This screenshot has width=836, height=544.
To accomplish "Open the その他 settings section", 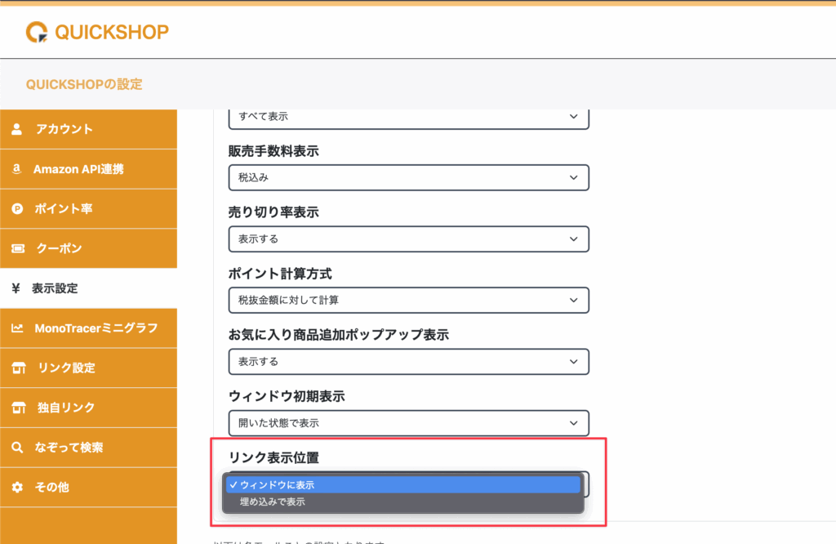I will (x=88, y=488).
